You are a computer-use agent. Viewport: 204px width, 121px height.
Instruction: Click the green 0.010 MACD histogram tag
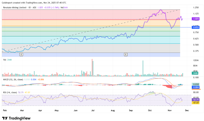point(196,84)
